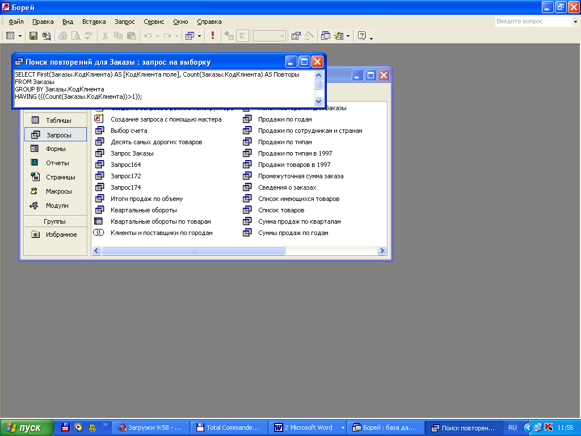
Task: Select Отчеты in the objects pane
Action: (56, 163)
